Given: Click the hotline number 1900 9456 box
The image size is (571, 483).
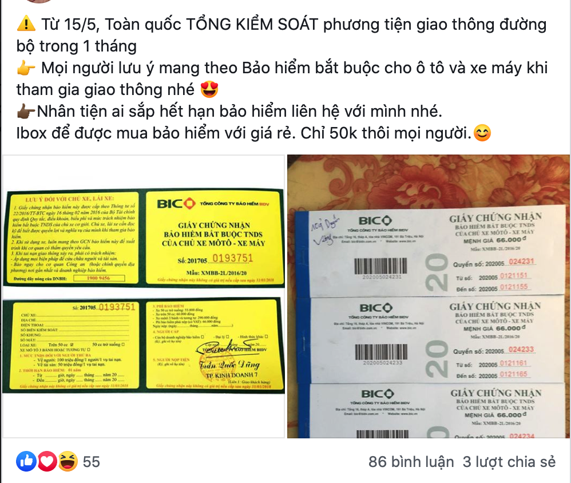Looking at the screenshot, I should pos(99,278).
